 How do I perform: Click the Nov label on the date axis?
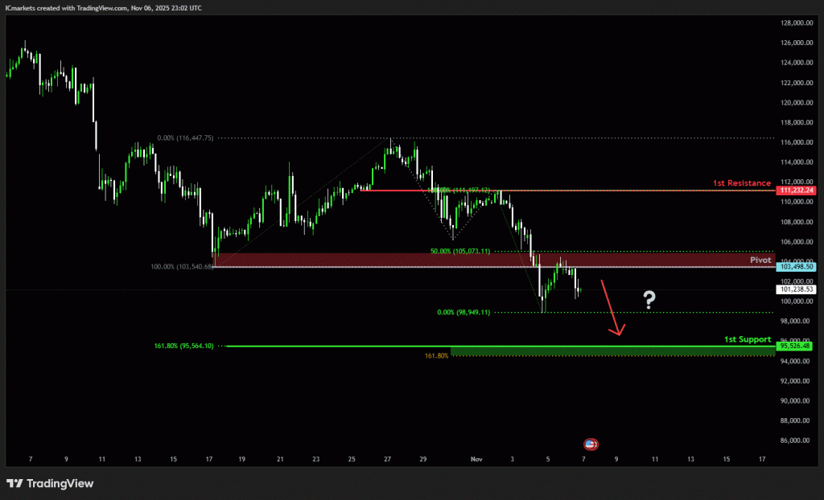[476, 459]
